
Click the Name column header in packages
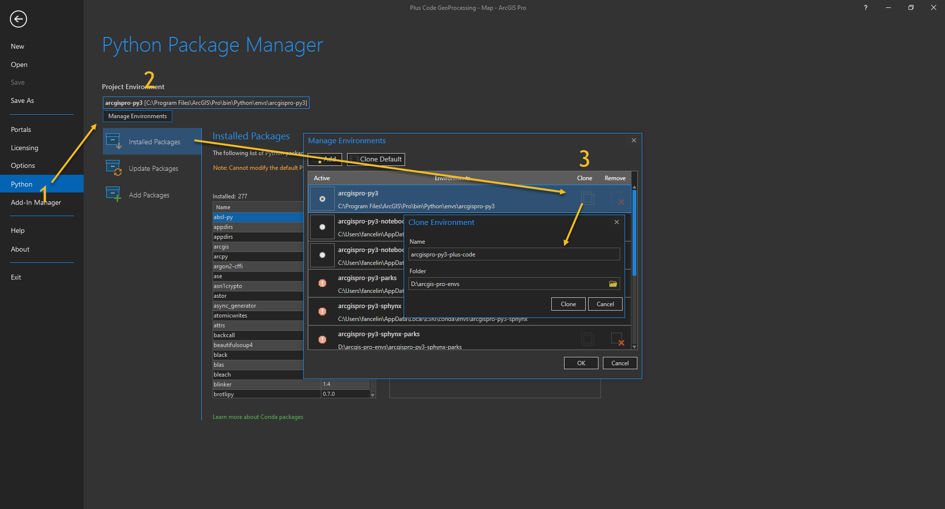[x=258, y=207]
